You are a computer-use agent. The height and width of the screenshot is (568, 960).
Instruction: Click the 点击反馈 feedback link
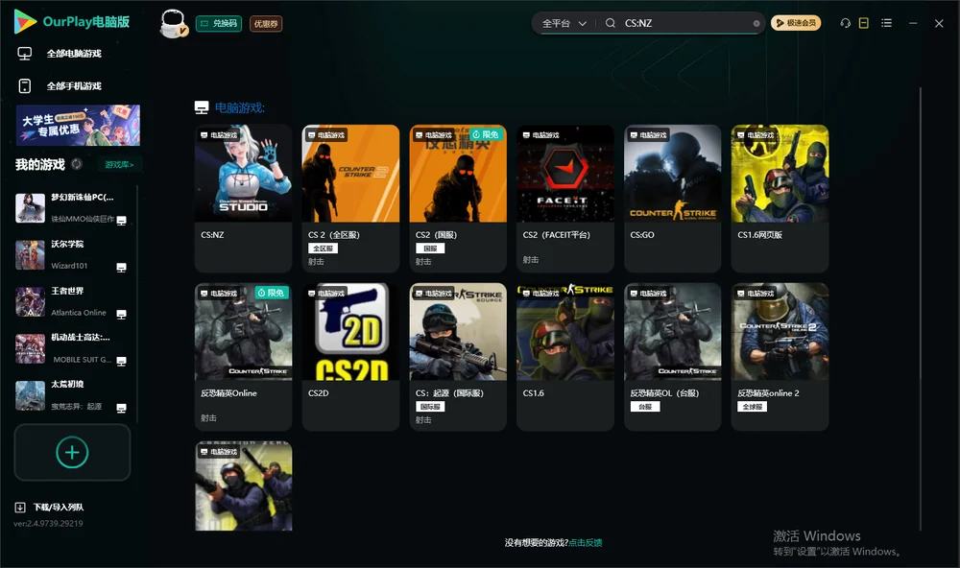[x=586, y=542]
